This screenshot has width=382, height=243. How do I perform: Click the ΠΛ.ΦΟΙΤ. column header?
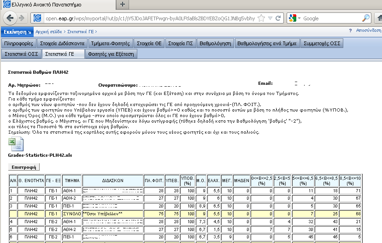coord(154,181)
